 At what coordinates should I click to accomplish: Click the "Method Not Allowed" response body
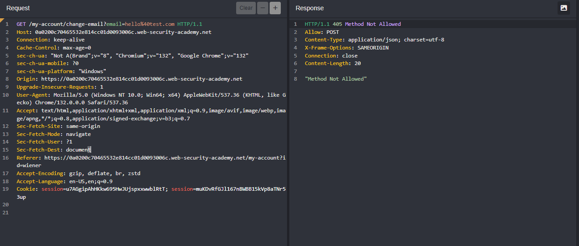click(x=335, y=79)
